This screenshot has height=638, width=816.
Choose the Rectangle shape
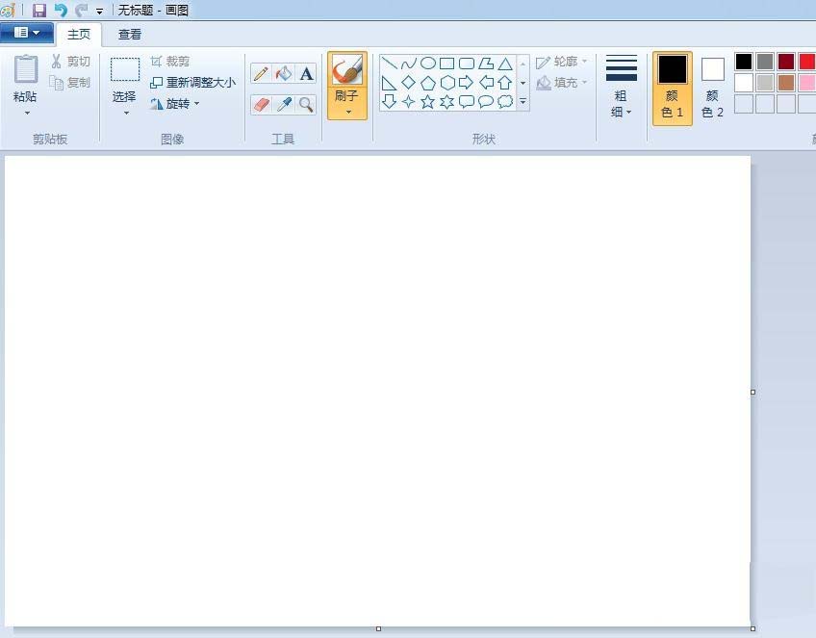[447, 64]
